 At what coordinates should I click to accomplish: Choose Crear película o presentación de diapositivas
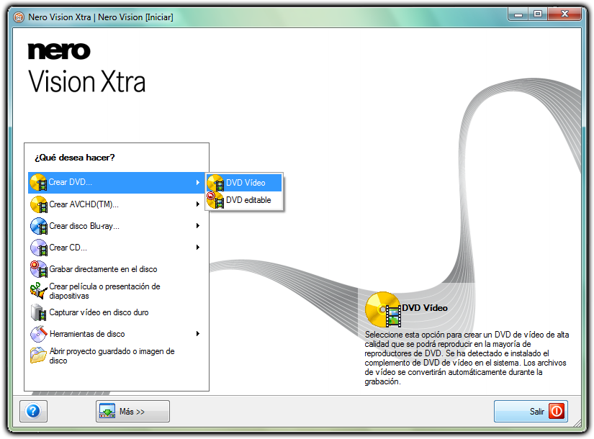click(x=117, y=291)
